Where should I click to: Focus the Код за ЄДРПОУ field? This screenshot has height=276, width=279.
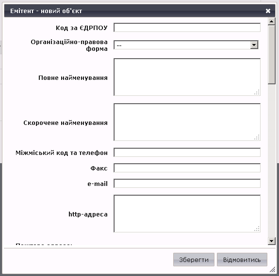pos(187,28)
